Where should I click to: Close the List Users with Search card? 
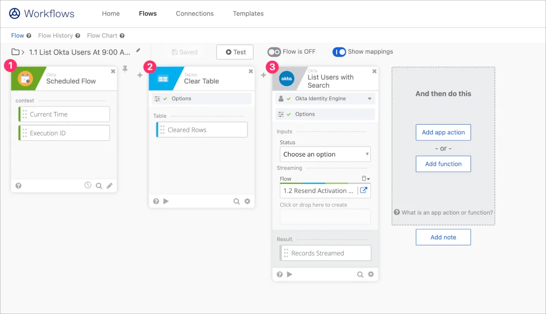(374, 71)
